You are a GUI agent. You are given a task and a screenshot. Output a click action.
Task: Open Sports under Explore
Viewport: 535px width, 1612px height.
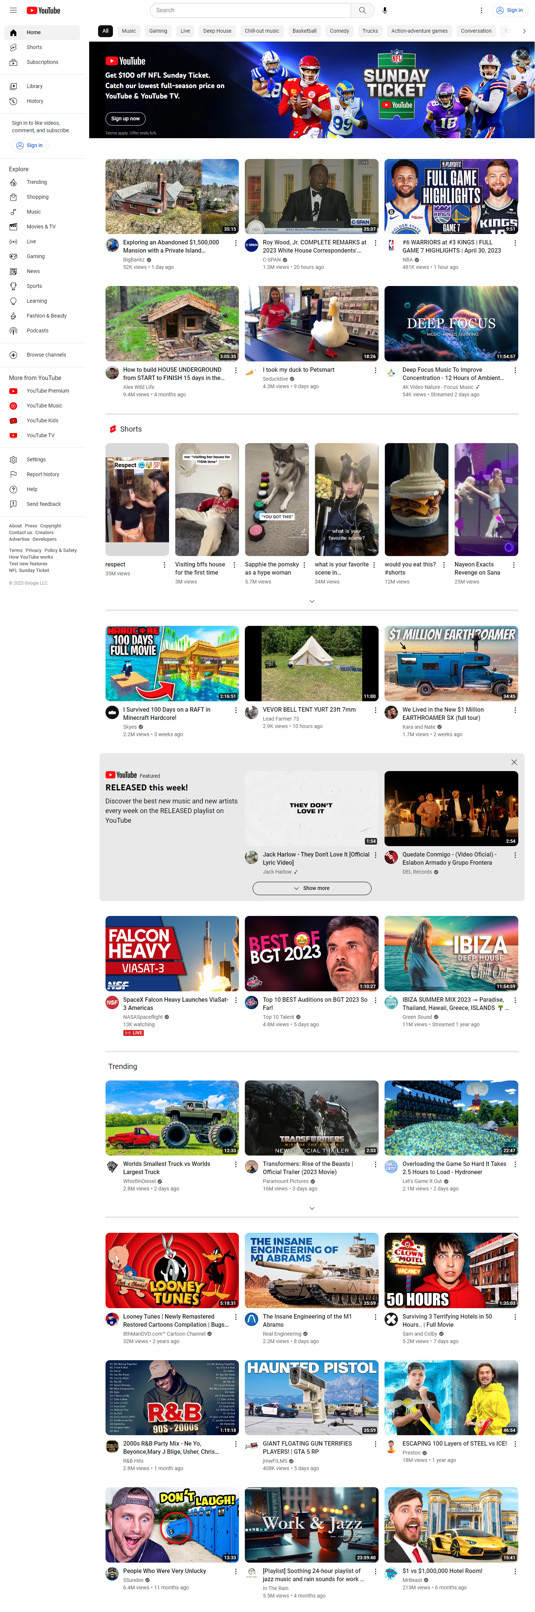point(42,286)
